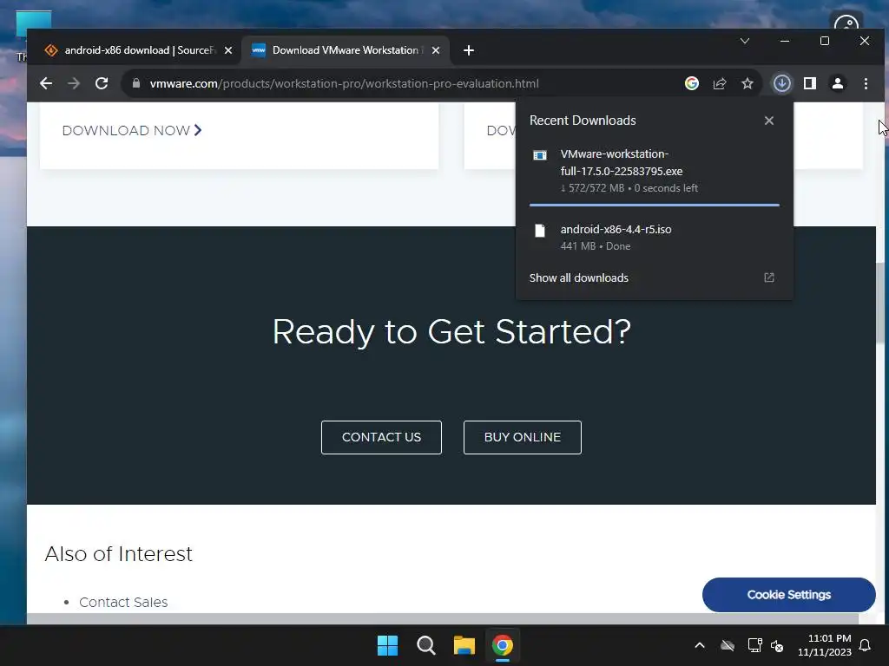This screenshot has height=666, width=889.
Task: Toggle the downloads toolbar icon
Action: (x=782, y=83)
